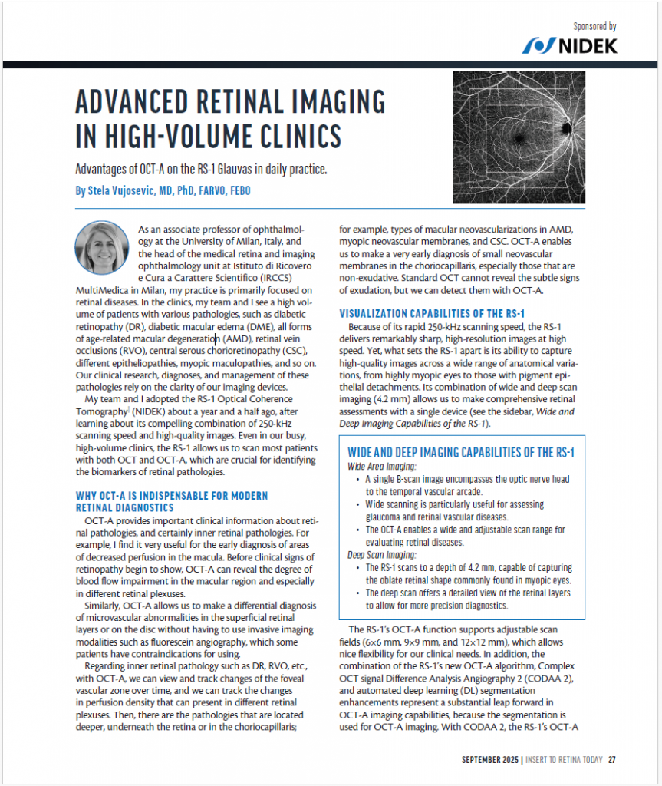Viewport: 662px width, 786px height.
Task: Click the first bullet about single B-scan image
Action: (x=466, y=485)
